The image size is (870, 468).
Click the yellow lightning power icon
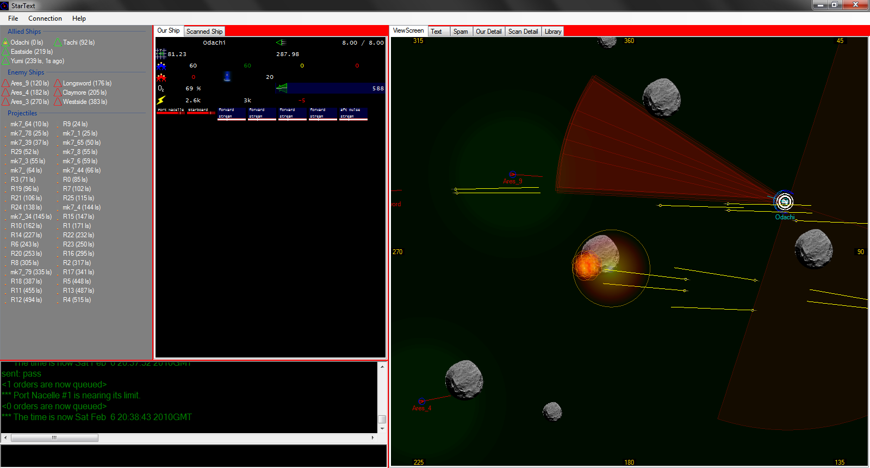(161, 100)
